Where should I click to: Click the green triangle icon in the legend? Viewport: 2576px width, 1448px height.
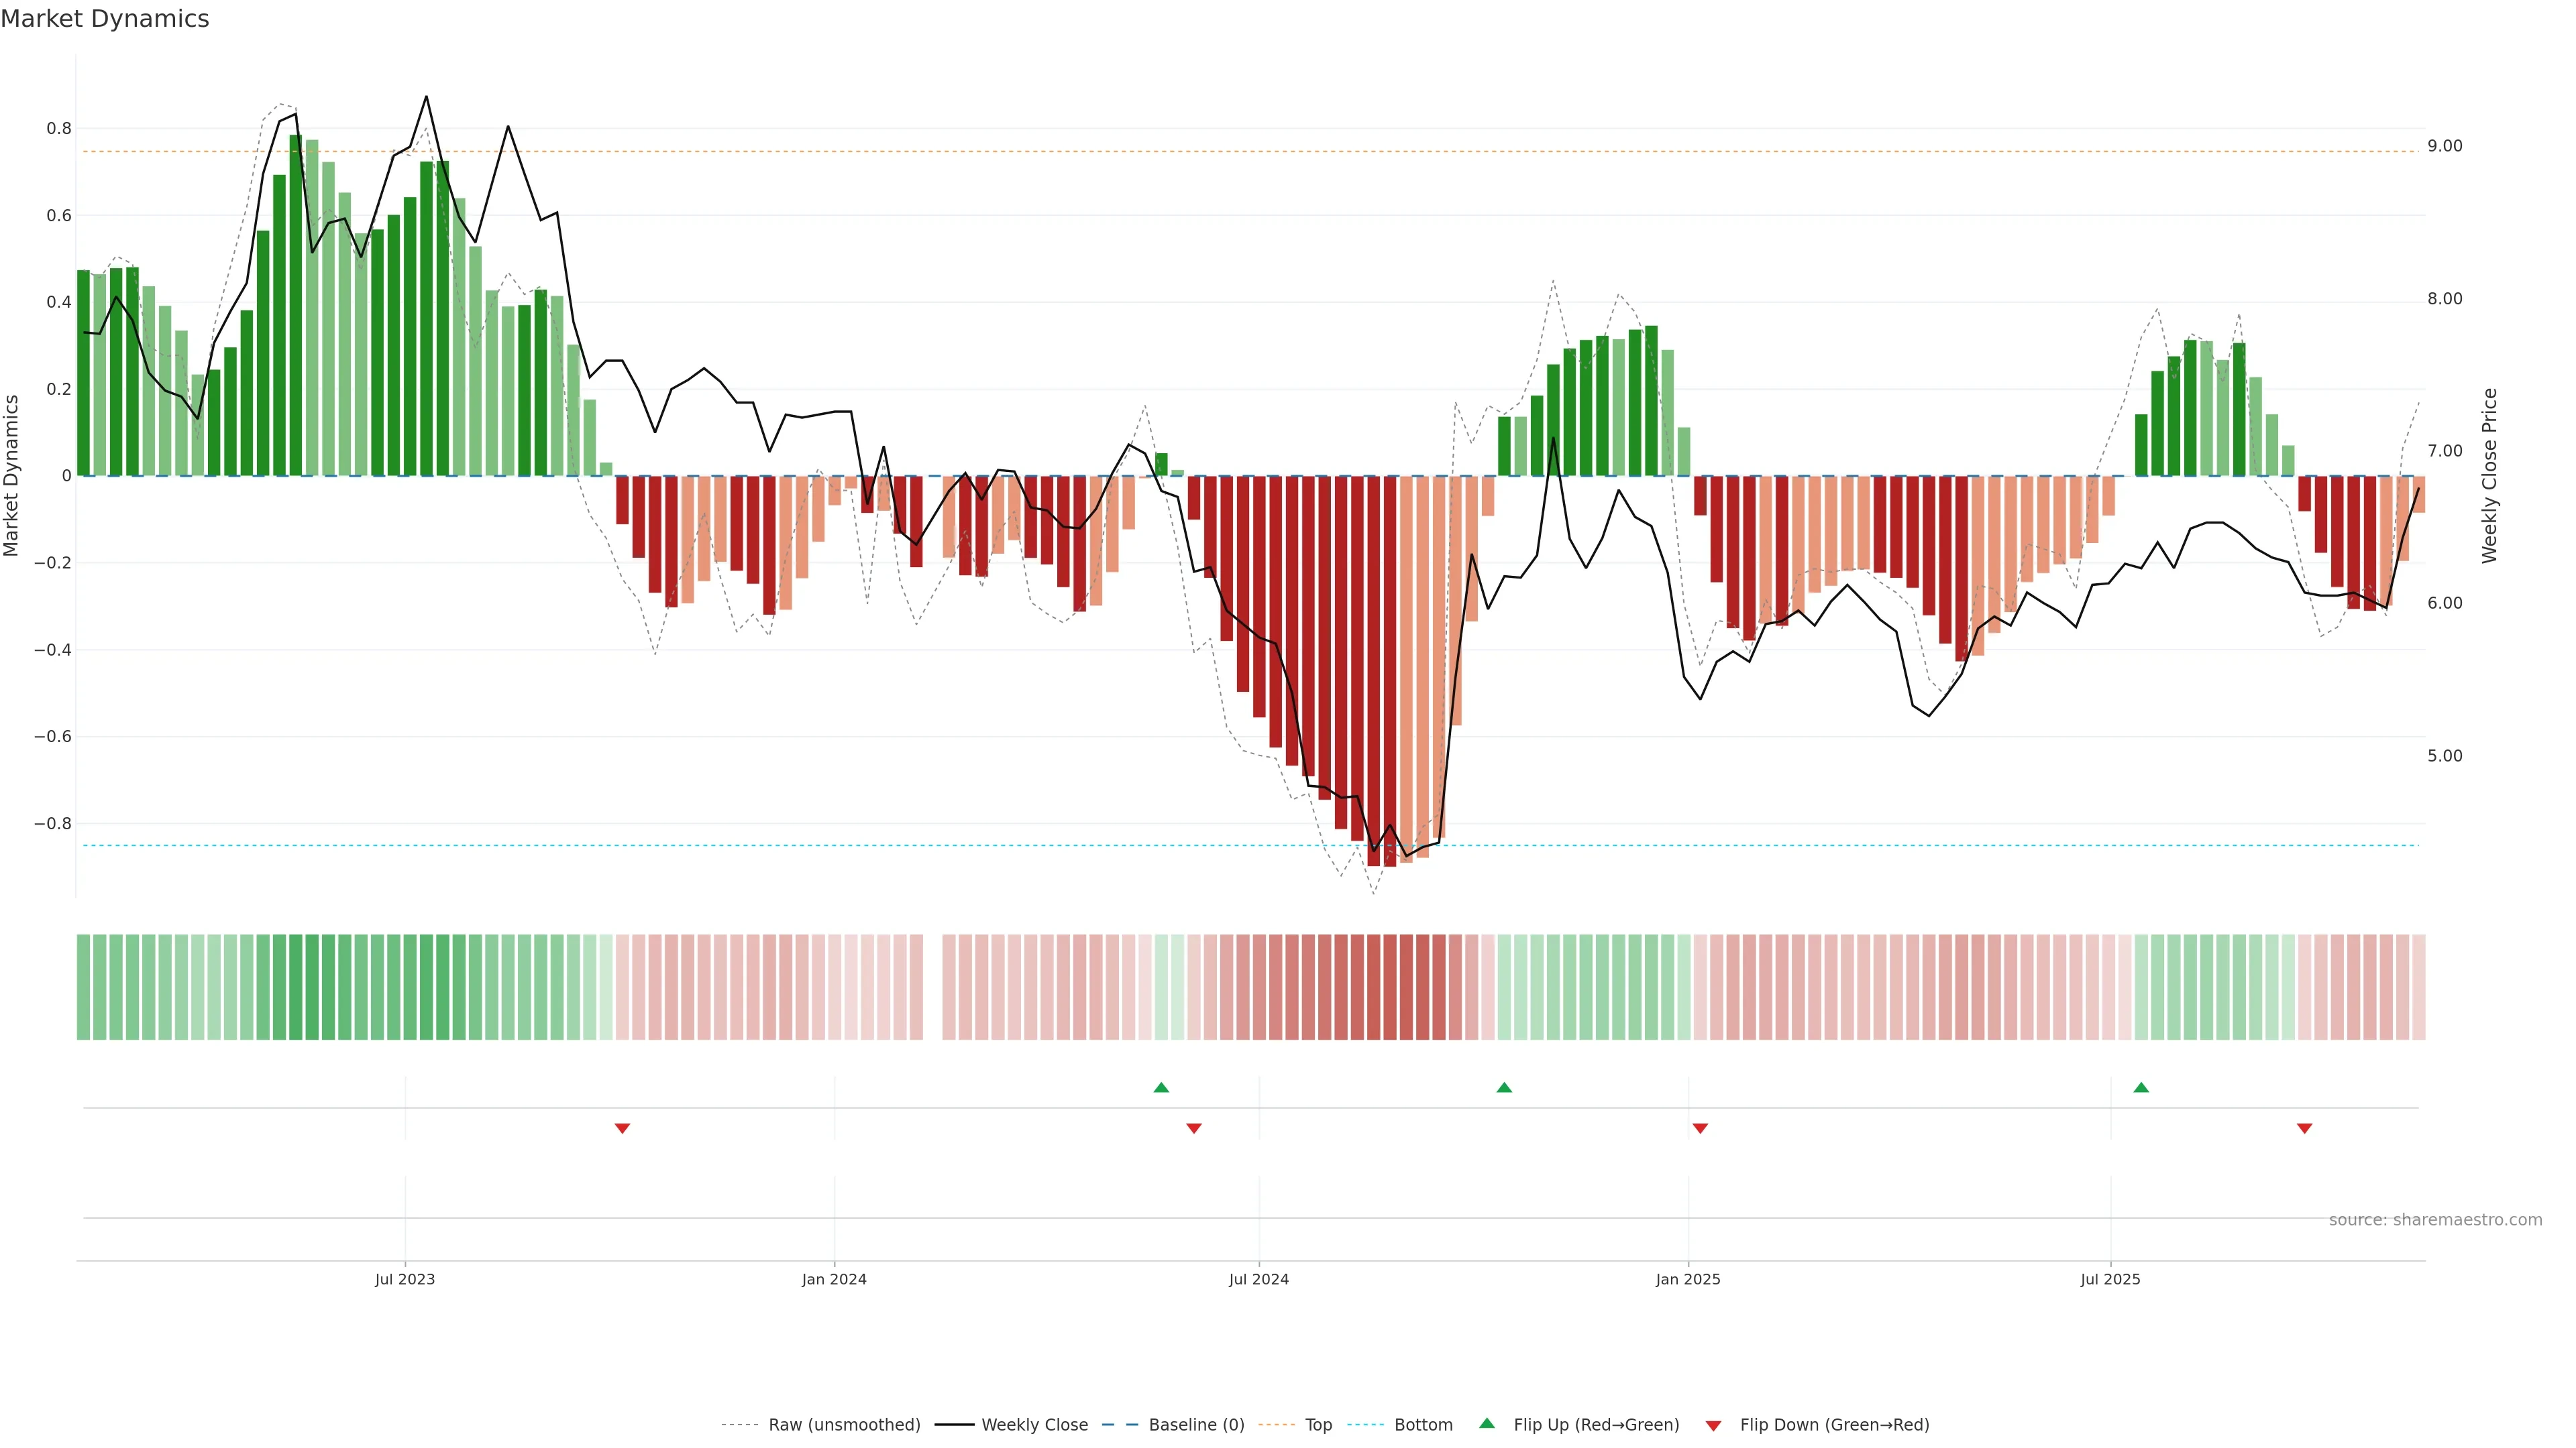click(x=1487, y=1423)
